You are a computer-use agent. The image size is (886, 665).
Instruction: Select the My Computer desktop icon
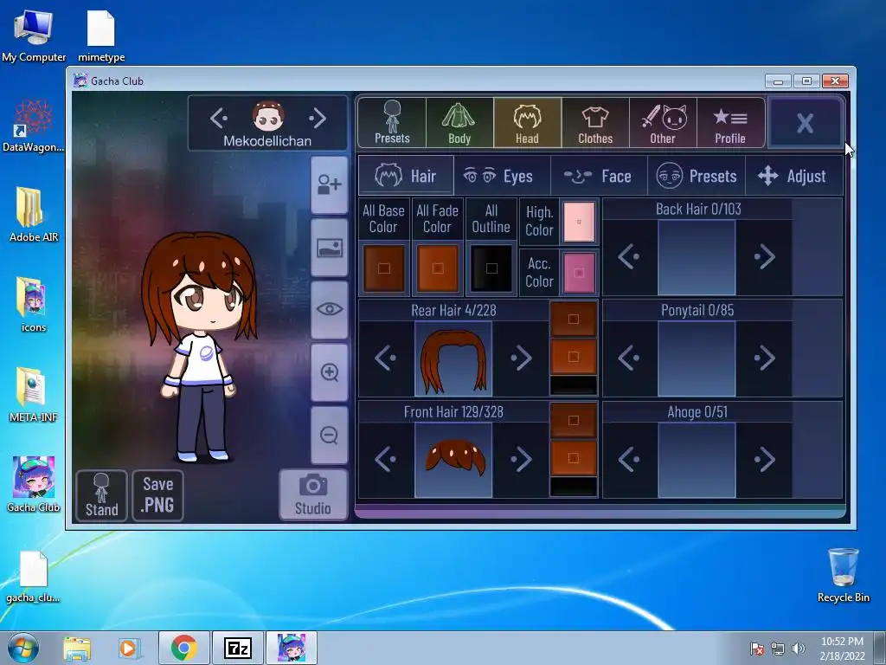click(34, 36)
